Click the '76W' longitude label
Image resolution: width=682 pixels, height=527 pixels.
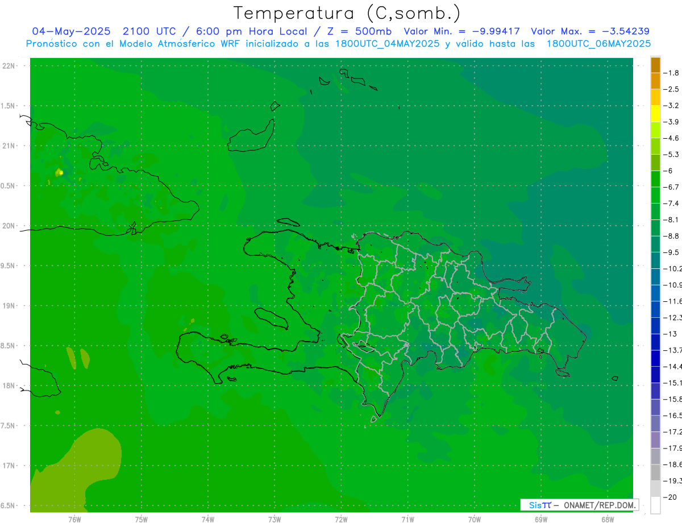pos(74,520)
